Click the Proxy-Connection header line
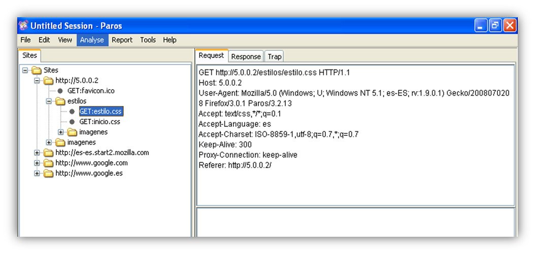The height and width of the screenshot is (254, 535). (x=248, y=155)
